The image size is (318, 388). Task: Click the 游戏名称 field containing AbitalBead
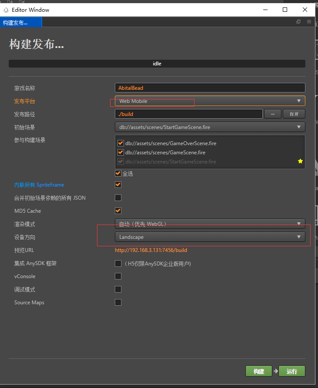pos(210,88)
